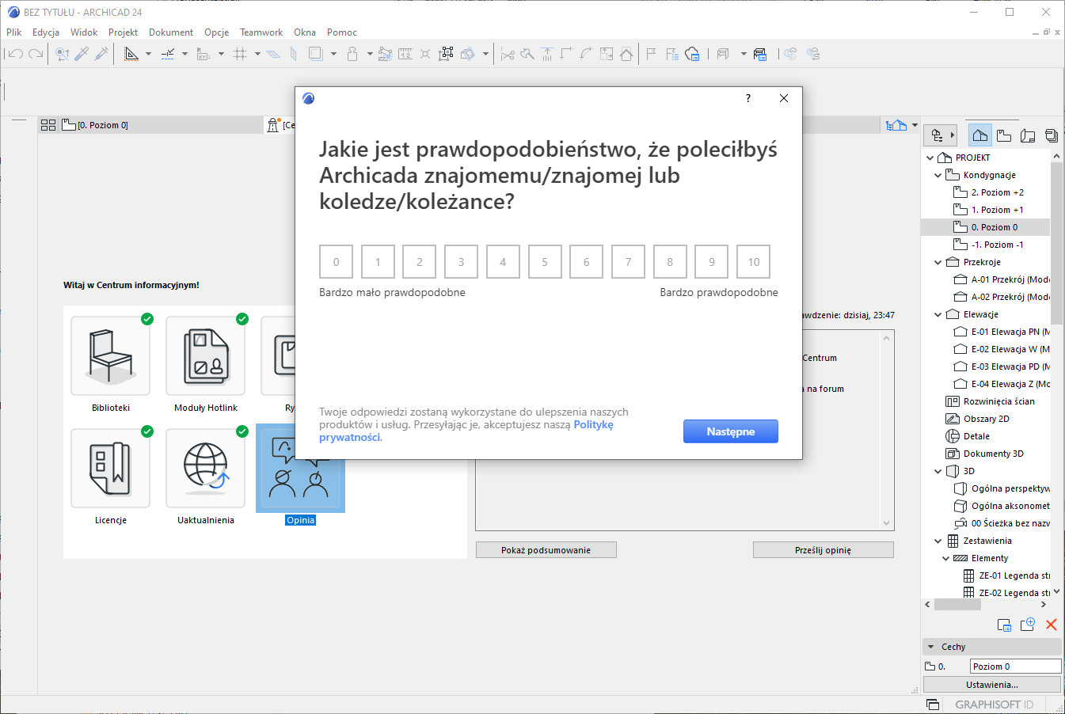Image resolution: width=1065 pixels, height=714 pixels.
Task: Click the undo arrow in toolbar
Action: pyautogui.click(x=15, y=54)
